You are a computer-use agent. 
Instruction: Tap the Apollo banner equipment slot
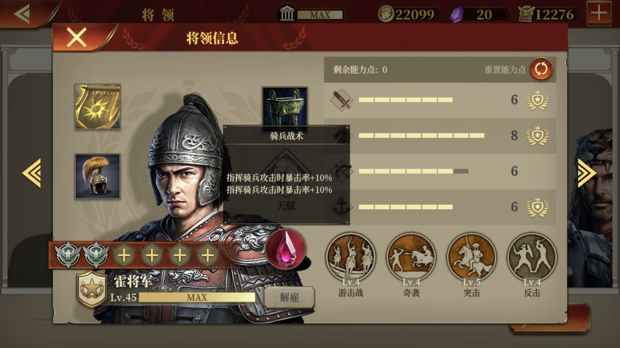click(x=98, y=107)
